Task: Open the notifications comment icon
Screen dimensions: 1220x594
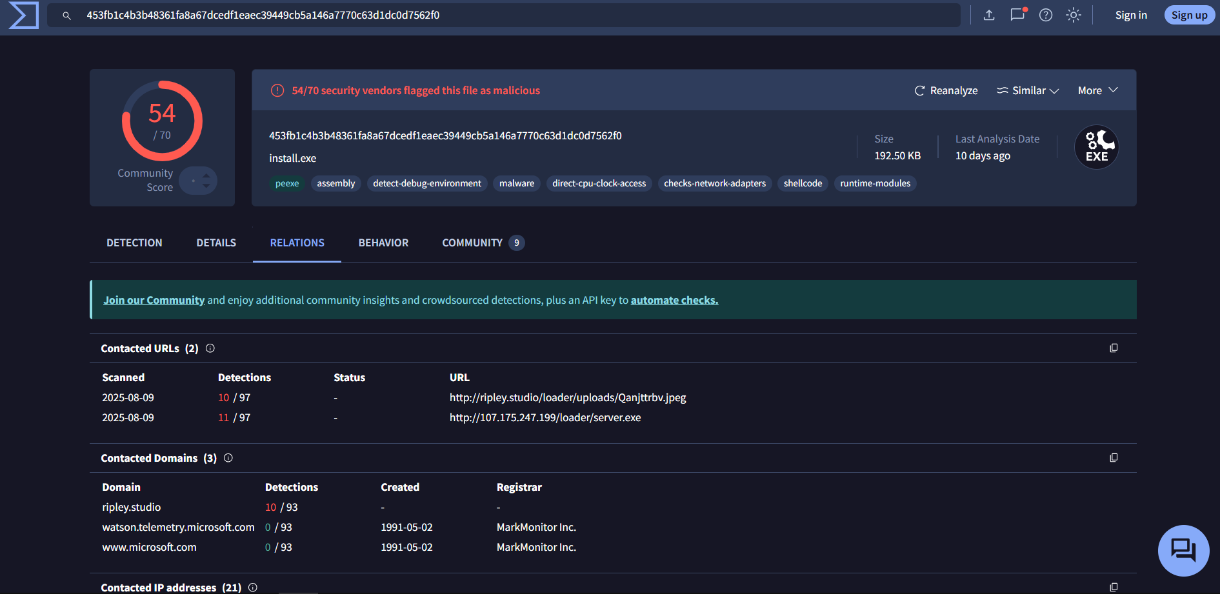Action: [x=1017, y=15]
